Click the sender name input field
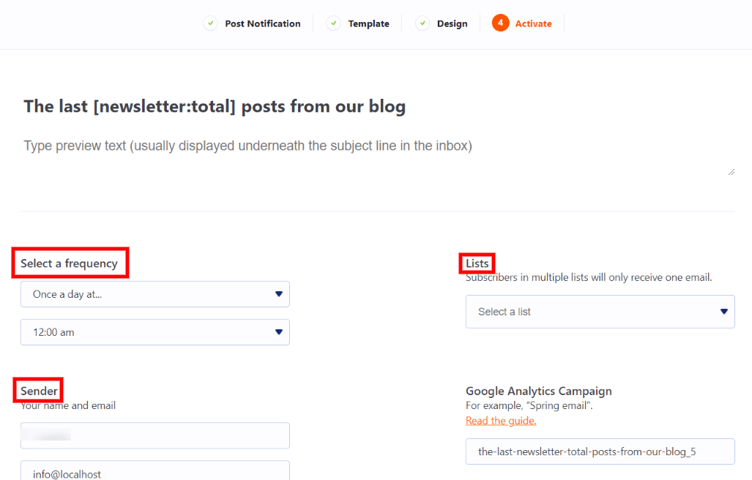This screenshot has height=480, width=752. coord(155,435)
